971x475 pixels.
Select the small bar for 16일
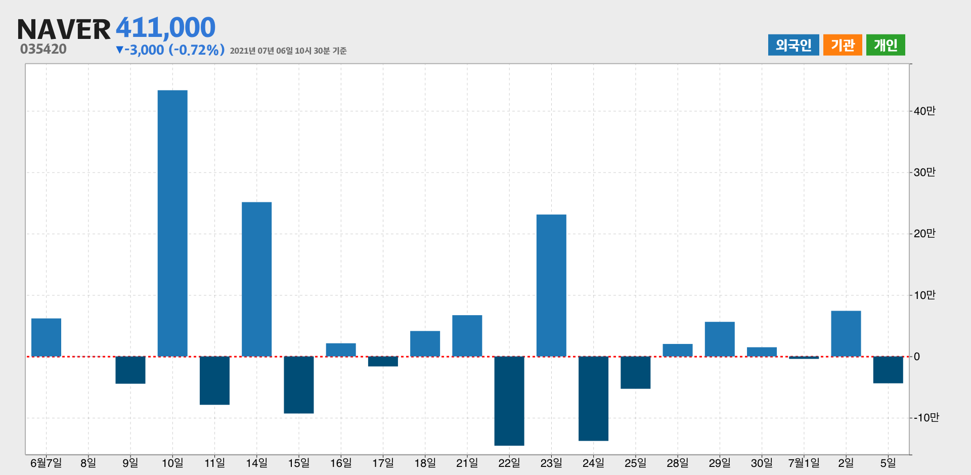click(341, 350)
